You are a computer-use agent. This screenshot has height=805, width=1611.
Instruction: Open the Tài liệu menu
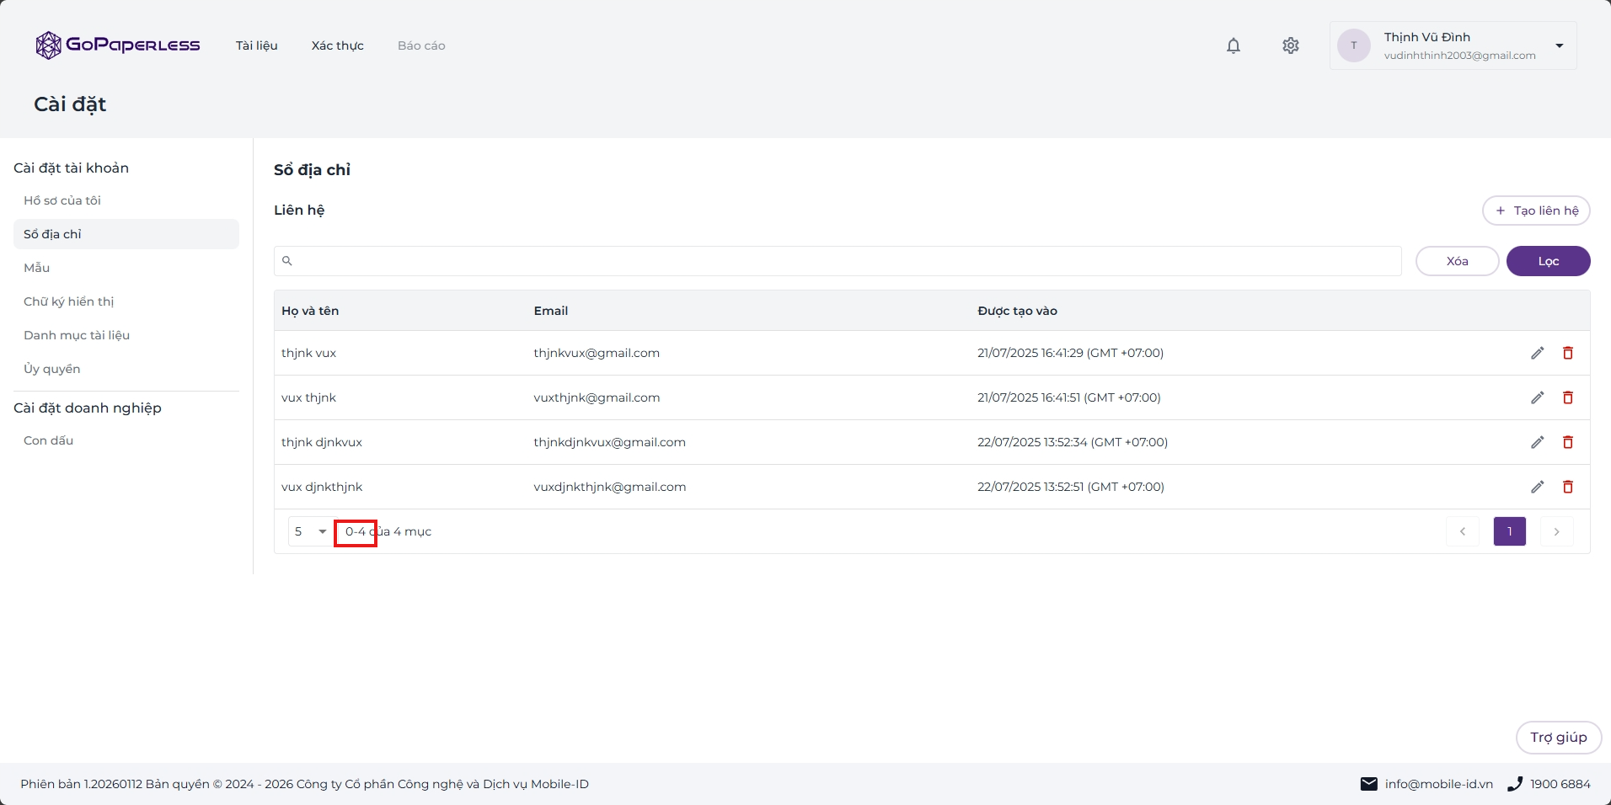point(257,45)
